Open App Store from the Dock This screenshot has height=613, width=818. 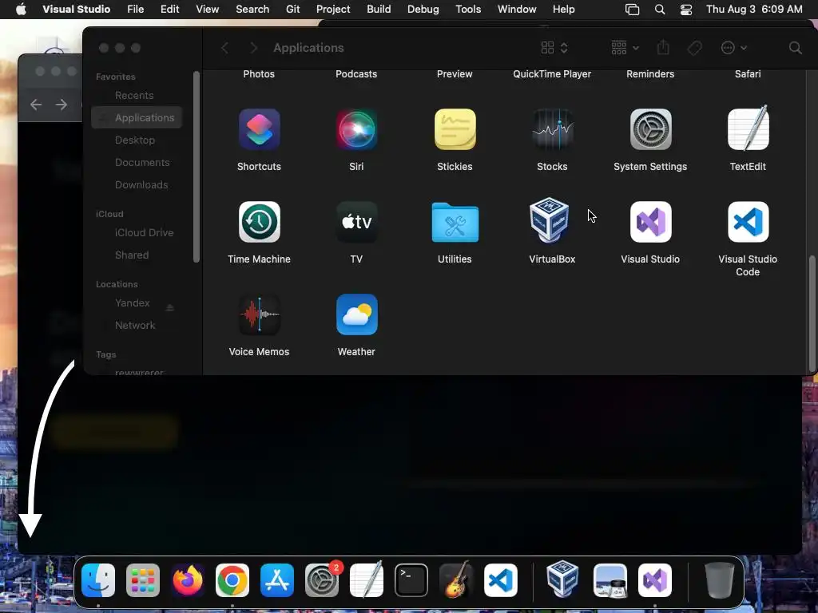[277, 580]
